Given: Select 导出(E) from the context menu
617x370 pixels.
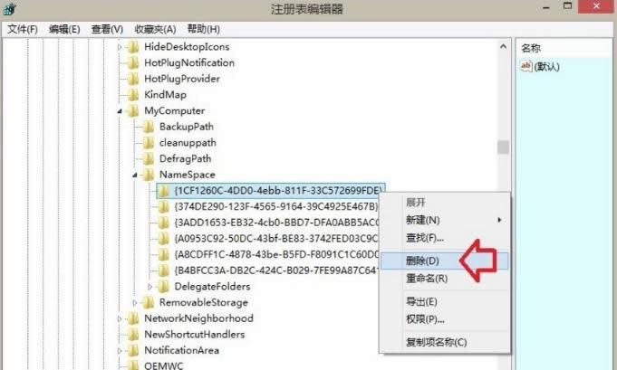Looking at the screenshot, I should pyautogui.click(x=421, y=301).
